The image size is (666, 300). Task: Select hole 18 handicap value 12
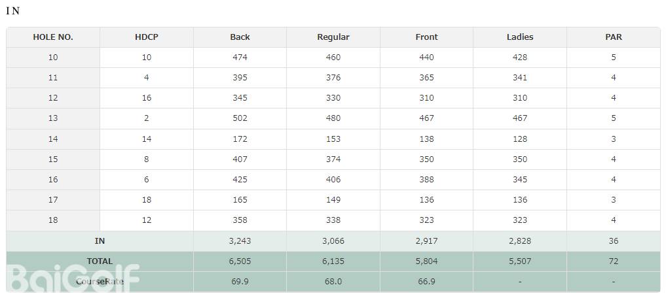click(x=147, y=220)
